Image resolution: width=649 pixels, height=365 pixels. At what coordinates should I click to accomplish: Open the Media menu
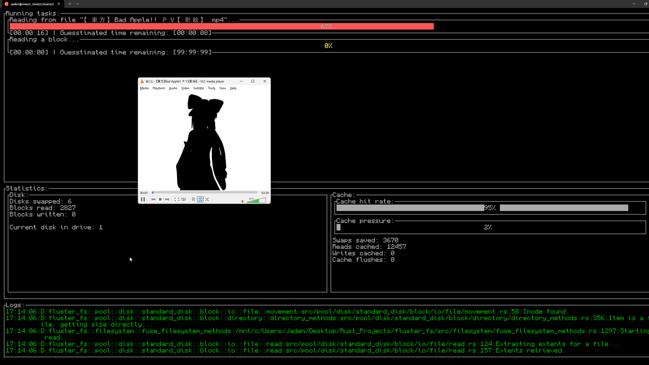tap(144, 88)
